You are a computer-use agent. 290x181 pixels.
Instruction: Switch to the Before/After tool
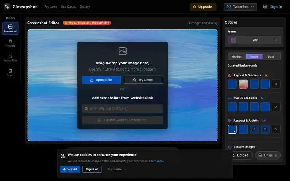coord(10,58)
